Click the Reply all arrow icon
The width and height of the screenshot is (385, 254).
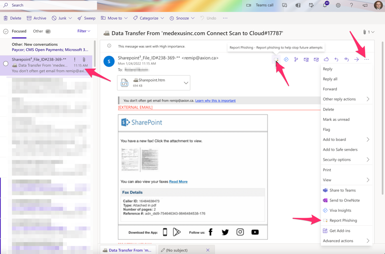(346, 60)
